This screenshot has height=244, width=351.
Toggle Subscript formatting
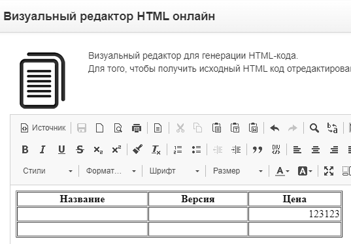point(98,149)
